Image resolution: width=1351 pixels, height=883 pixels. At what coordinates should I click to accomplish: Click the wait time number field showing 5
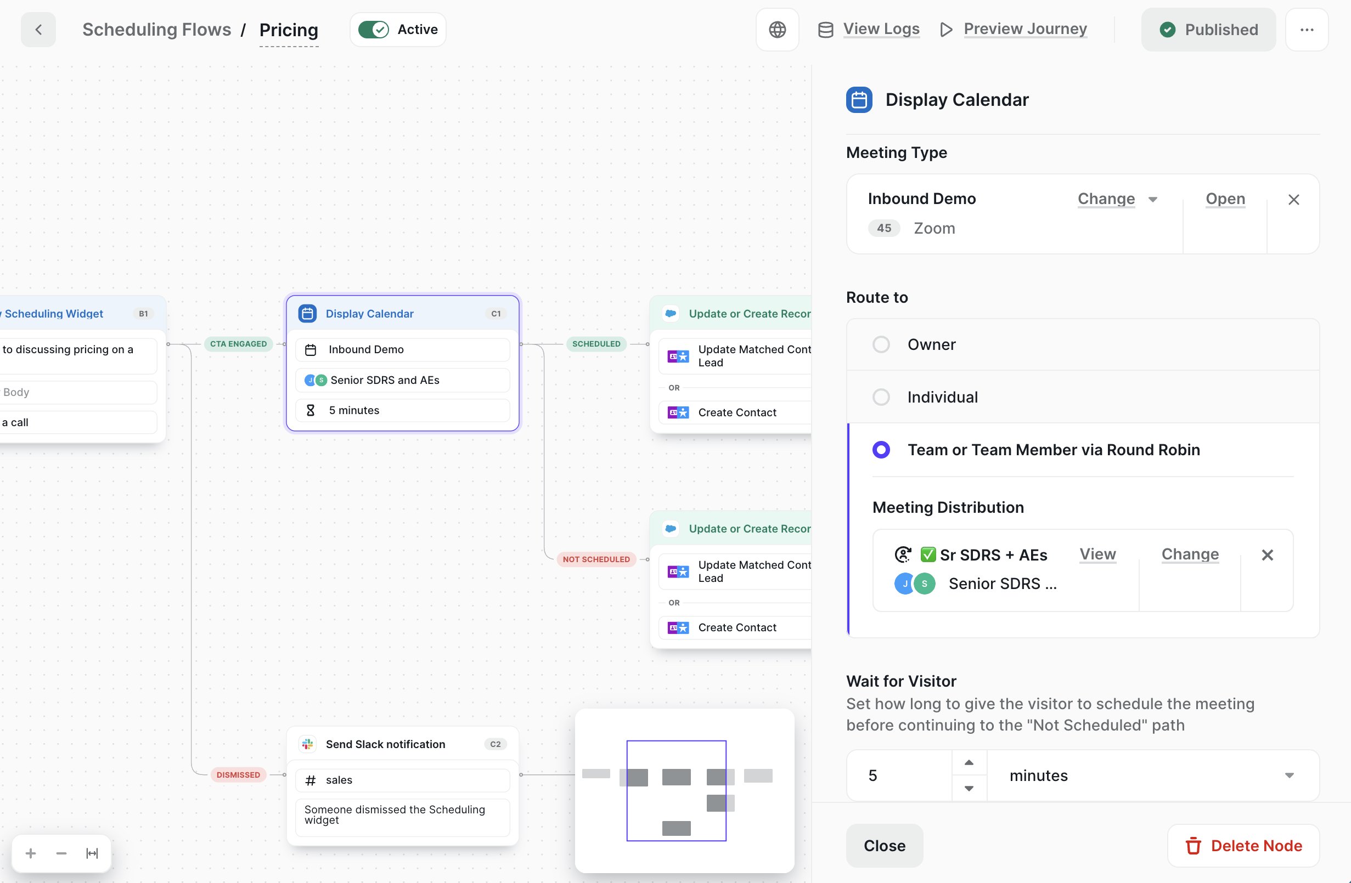(x=899, y=776)
